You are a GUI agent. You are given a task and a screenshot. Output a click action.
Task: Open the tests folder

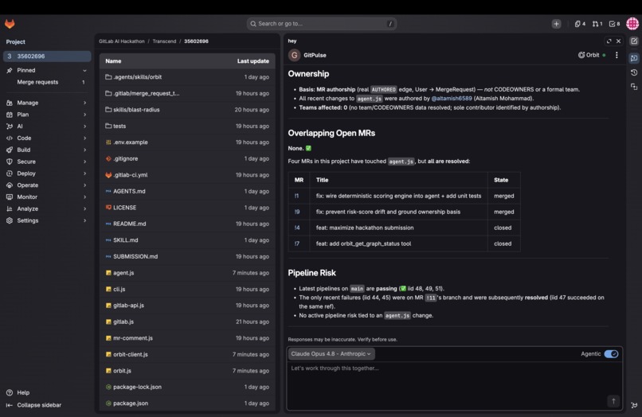[x=119, y=126]
